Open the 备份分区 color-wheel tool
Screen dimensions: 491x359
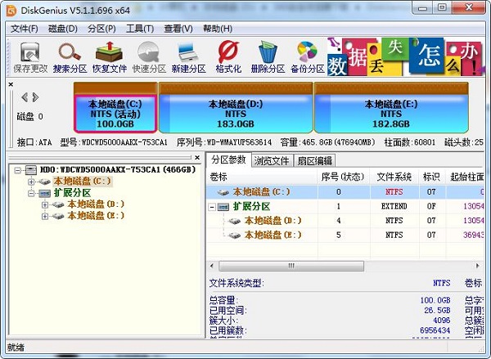click(x=307, y=57)
